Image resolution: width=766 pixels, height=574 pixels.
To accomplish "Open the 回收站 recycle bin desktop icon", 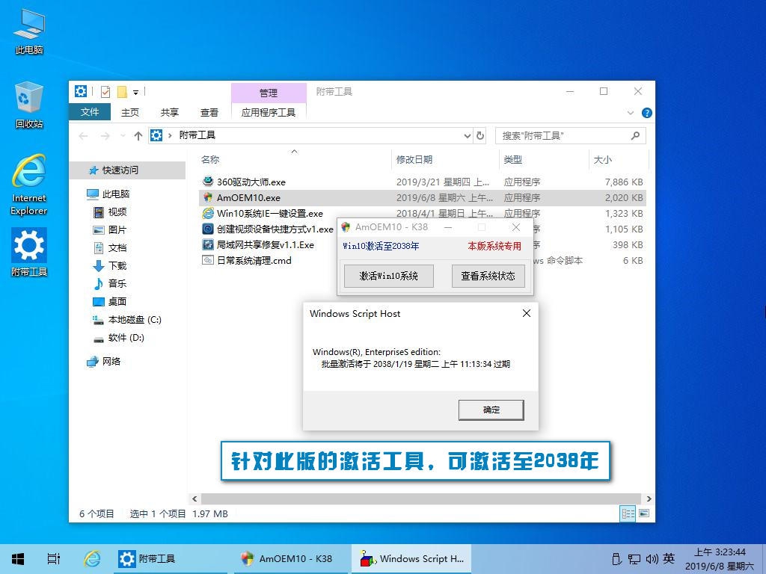I will click(x=29, y=105).
